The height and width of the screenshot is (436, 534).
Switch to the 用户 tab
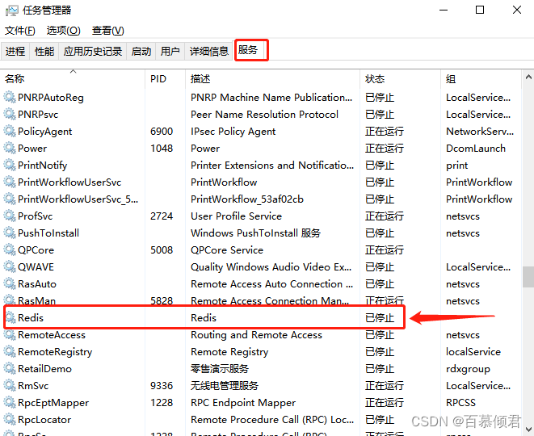170,52
